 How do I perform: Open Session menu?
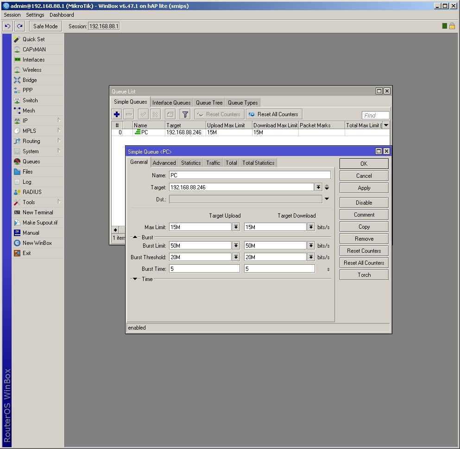pos(13,15)
